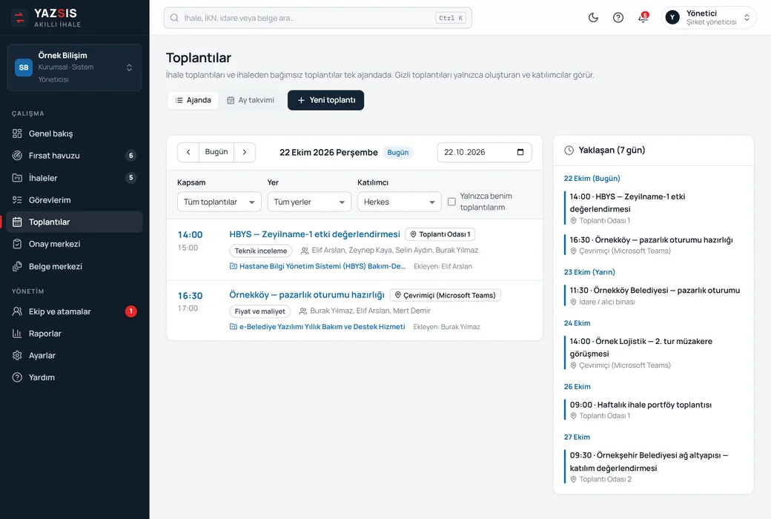
Task: Open Belge merkezi in the sidebar
Action: [x=74, y=266]
